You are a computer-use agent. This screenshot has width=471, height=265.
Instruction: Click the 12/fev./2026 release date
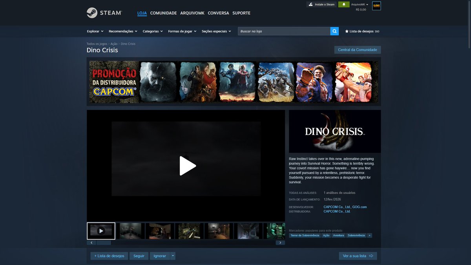332,199
